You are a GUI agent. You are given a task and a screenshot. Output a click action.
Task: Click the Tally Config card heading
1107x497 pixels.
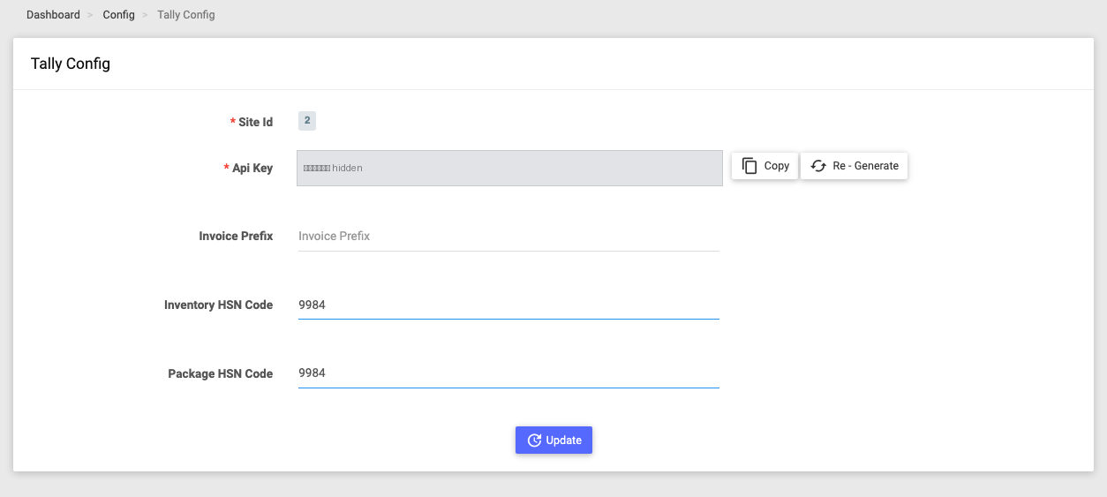(x=71, y=64)
